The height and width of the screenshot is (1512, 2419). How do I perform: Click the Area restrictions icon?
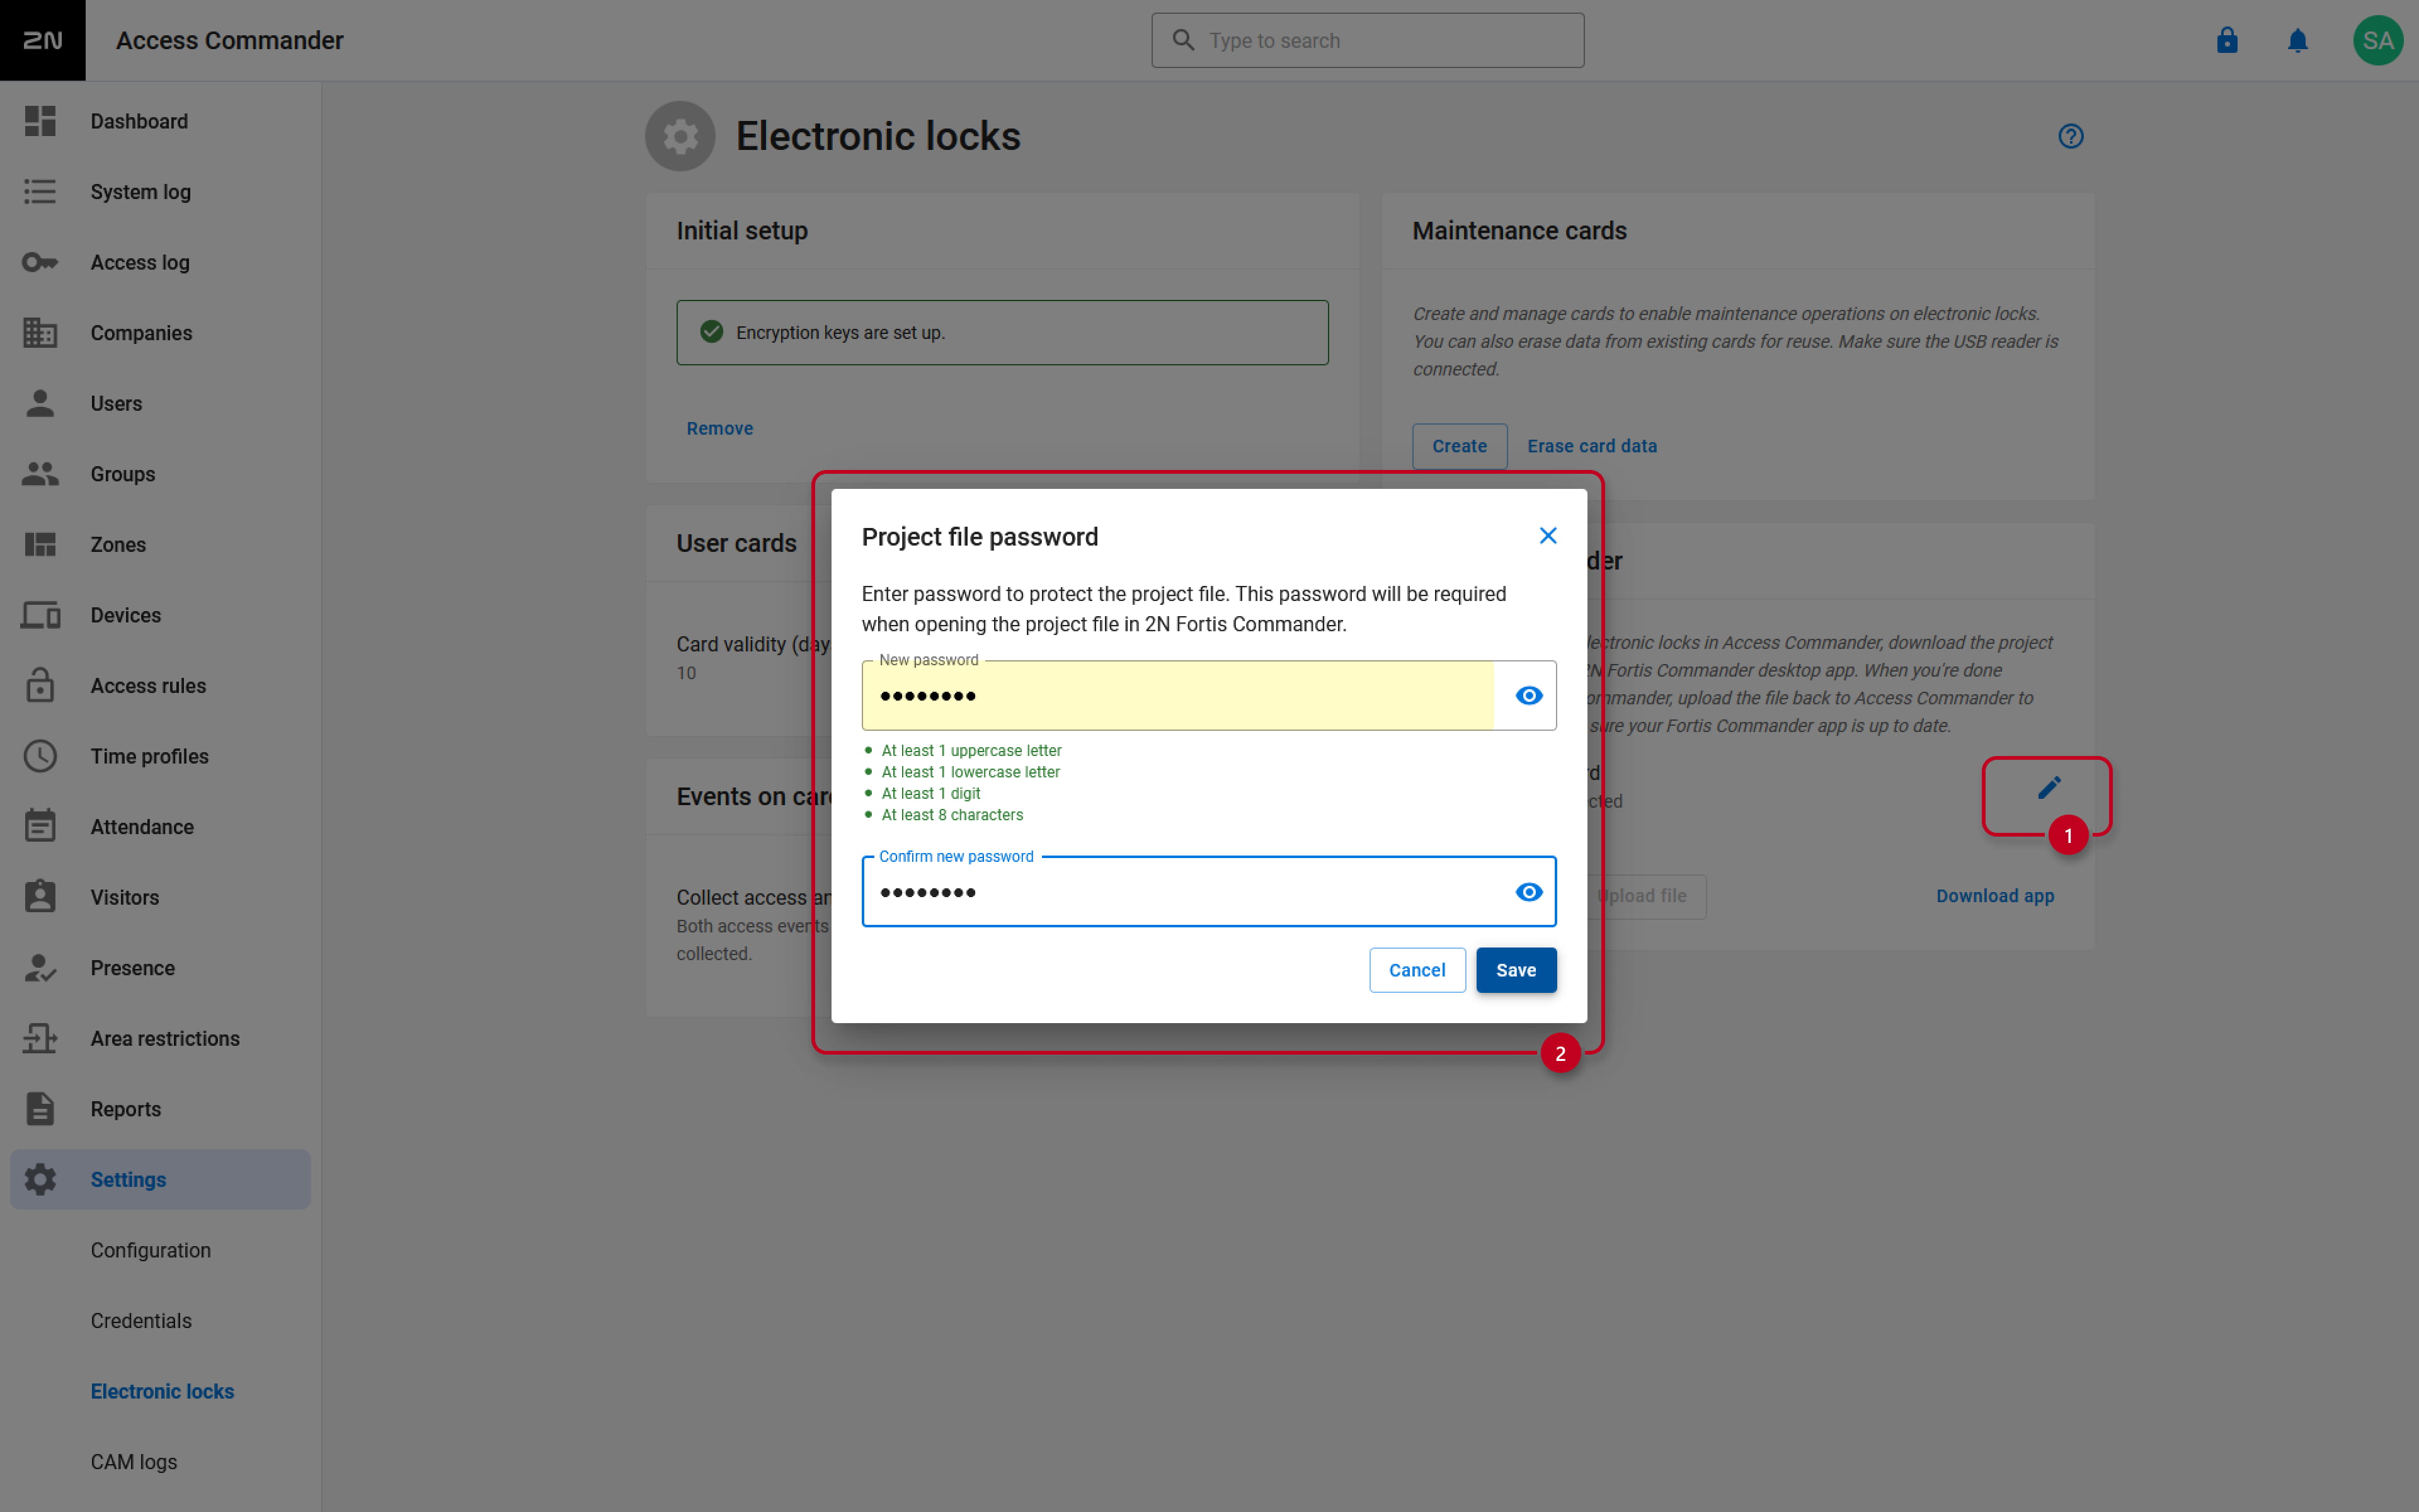click(x=40, y=1038)
